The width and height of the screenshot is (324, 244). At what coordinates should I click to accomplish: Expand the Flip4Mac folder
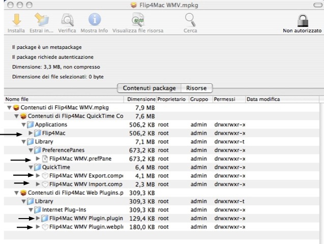click(x=31, y=133)
